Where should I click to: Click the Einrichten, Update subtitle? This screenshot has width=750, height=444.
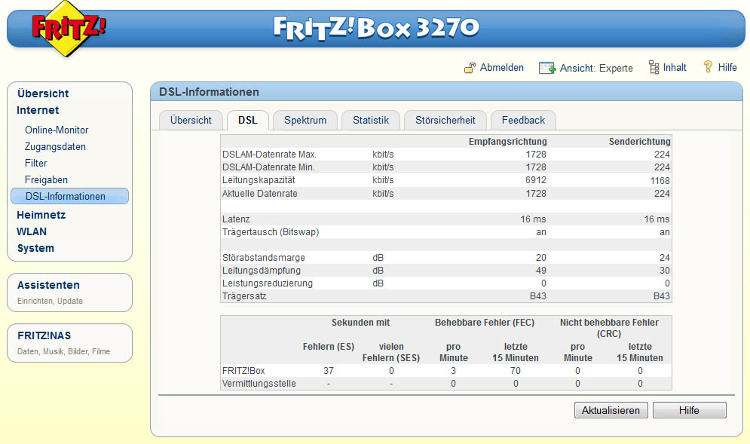50,301
